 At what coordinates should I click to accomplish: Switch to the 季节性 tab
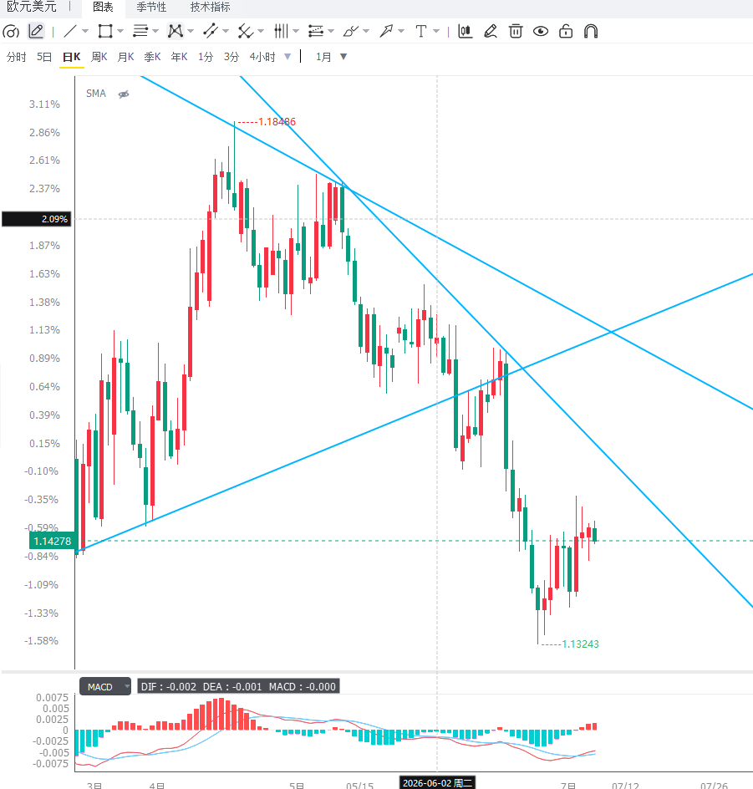(151, 7)
